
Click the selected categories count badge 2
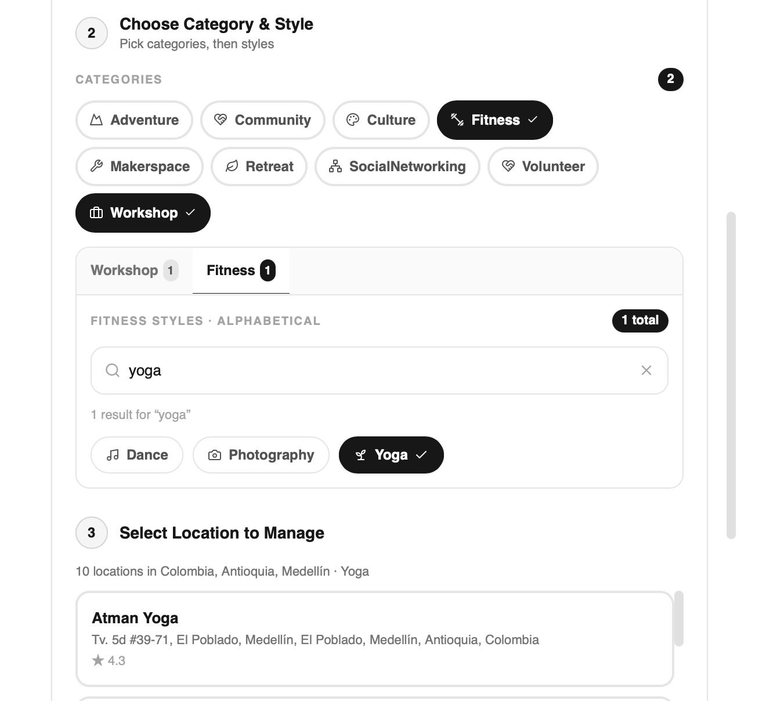click(x=671, y=79)
